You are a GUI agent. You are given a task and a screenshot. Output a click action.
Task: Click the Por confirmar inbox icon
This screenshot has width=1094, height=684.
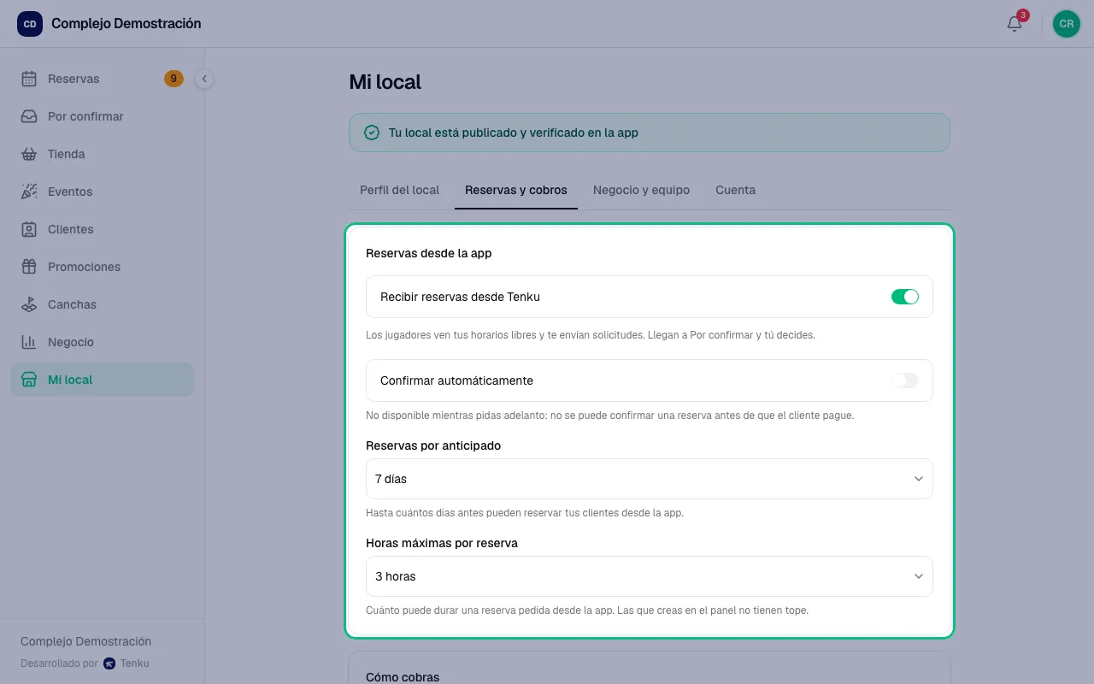pyautogui.click(x=29, y=116)
